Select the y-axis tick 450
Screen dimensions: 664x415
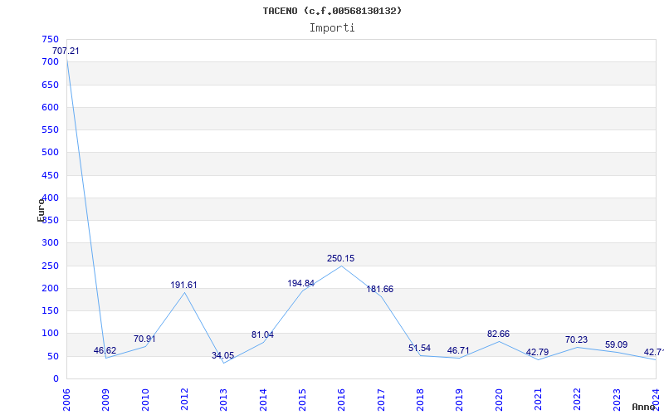click(x=50, y=175)
